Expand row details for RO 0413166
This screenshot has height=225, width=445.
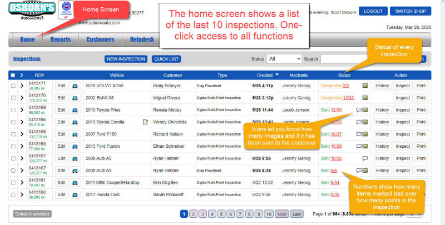tap(22, 122)
